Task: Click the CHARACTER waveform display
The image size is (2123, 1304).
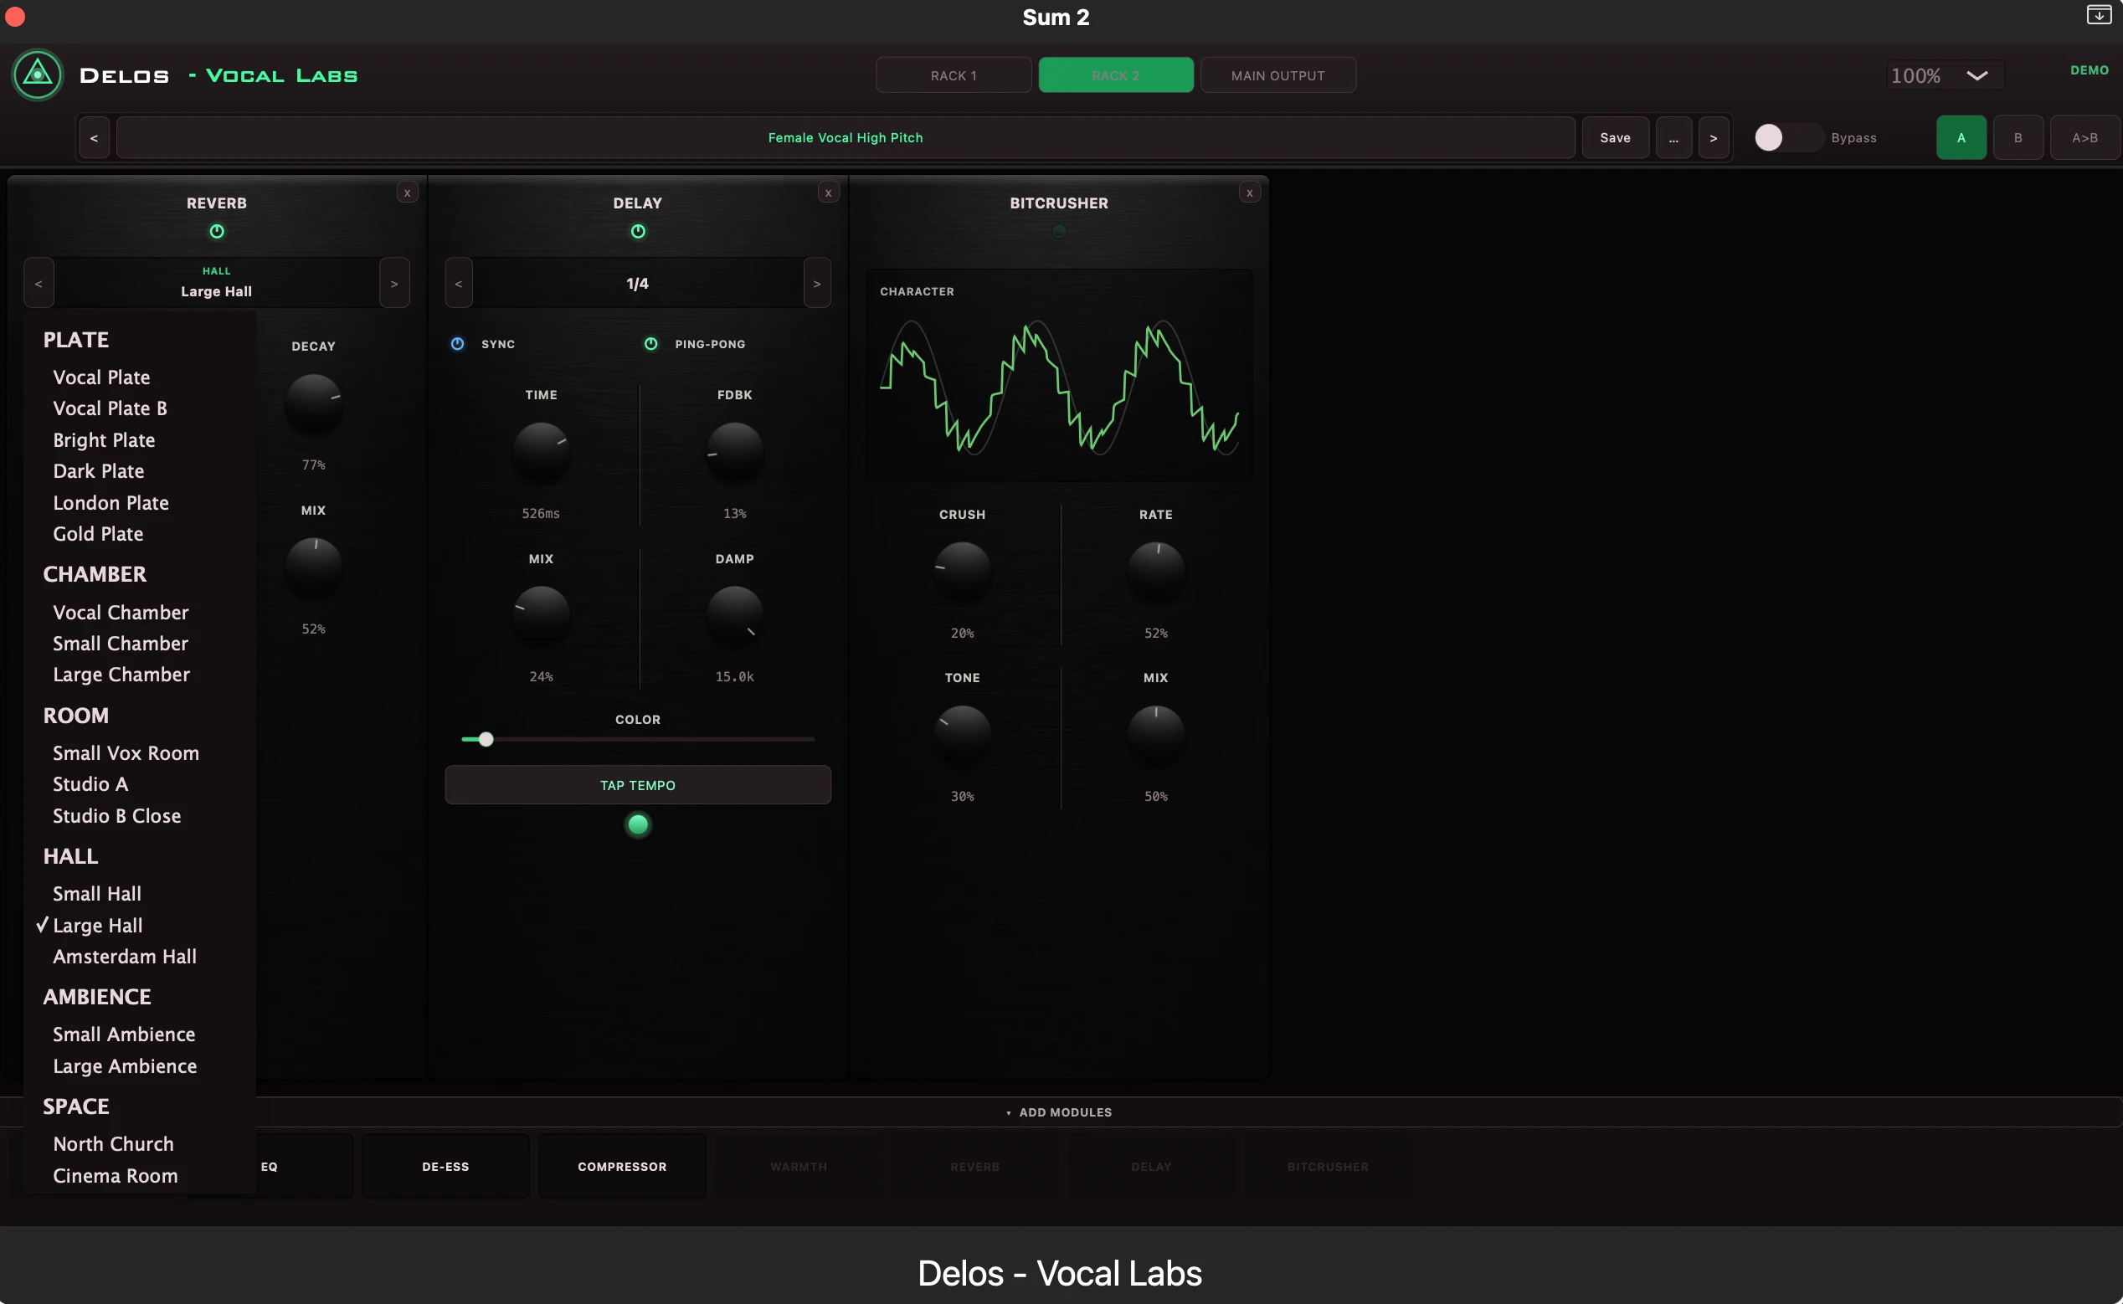Action: tap(1059, 375)
